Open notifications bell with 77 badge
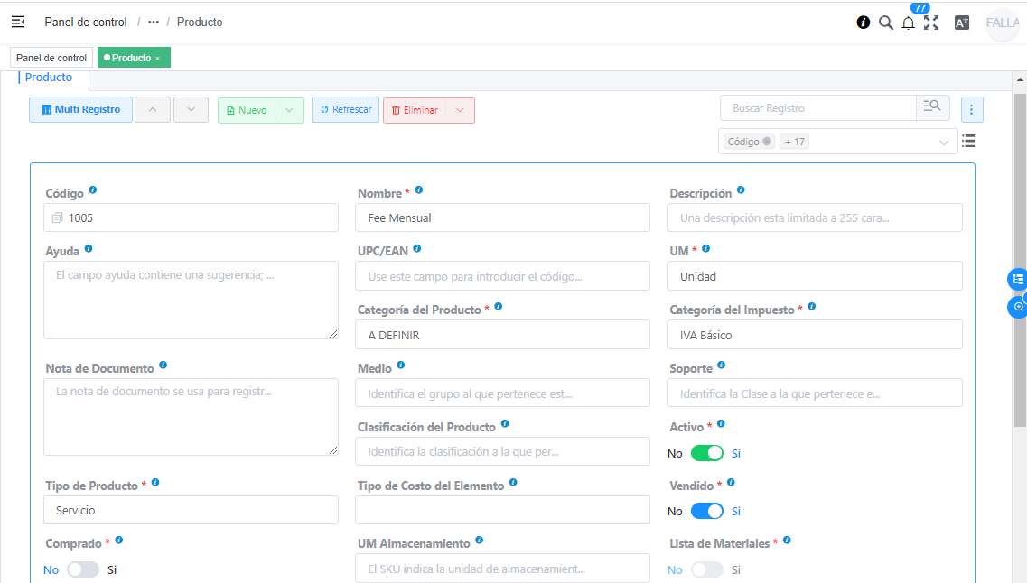1027x583 pixels. [908, 23]
